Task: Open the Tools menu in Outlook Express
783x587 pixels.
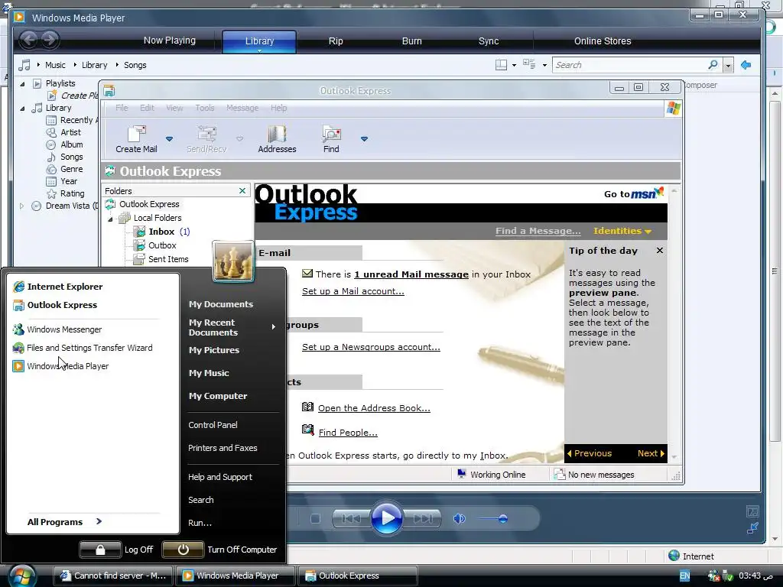Action: pyautogui.click(x=205, y=108)
